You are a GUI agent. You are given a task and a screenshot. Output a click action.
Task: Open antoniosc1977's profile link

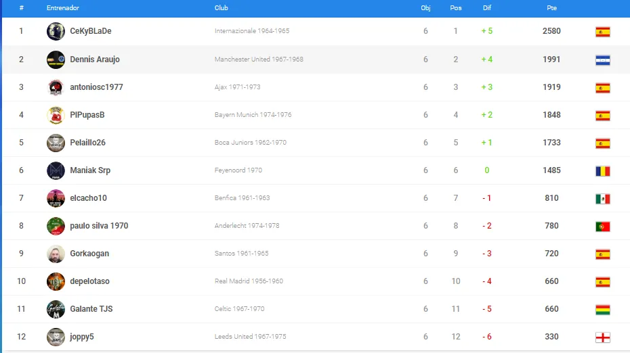[x=96, y=87]
